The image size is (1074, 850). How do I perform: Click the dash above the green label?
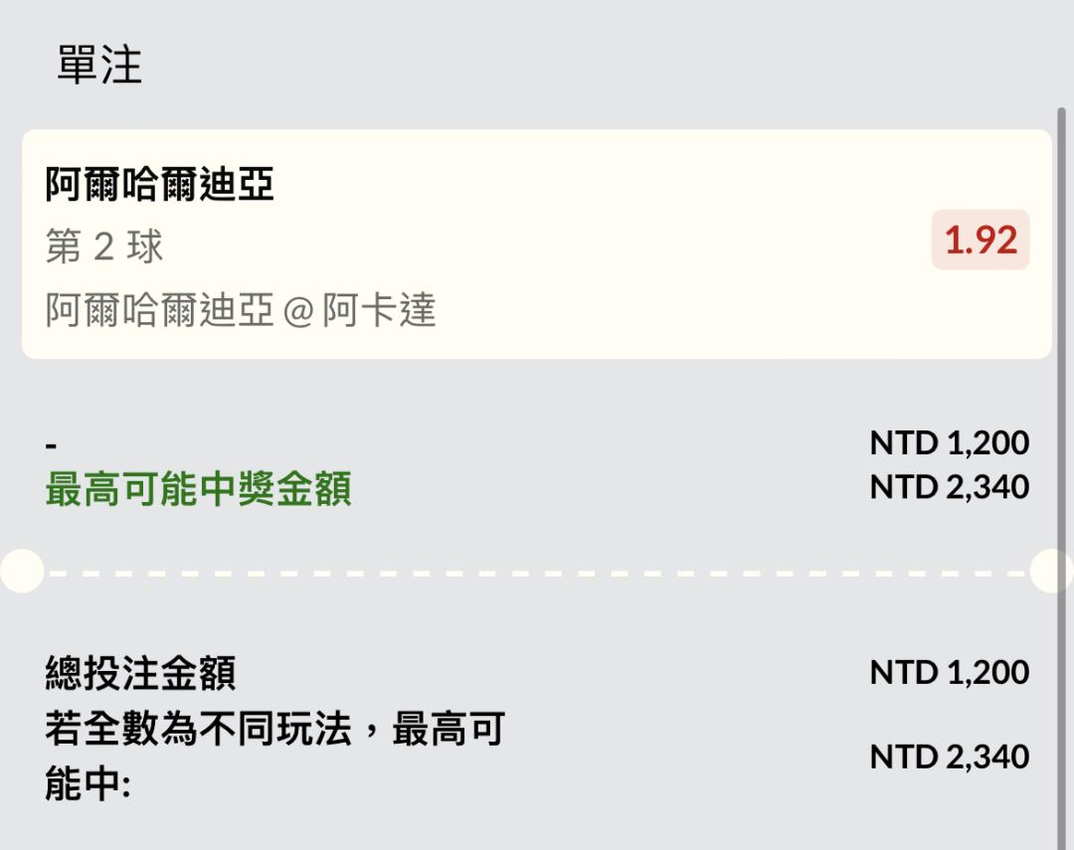coord(52,444)
